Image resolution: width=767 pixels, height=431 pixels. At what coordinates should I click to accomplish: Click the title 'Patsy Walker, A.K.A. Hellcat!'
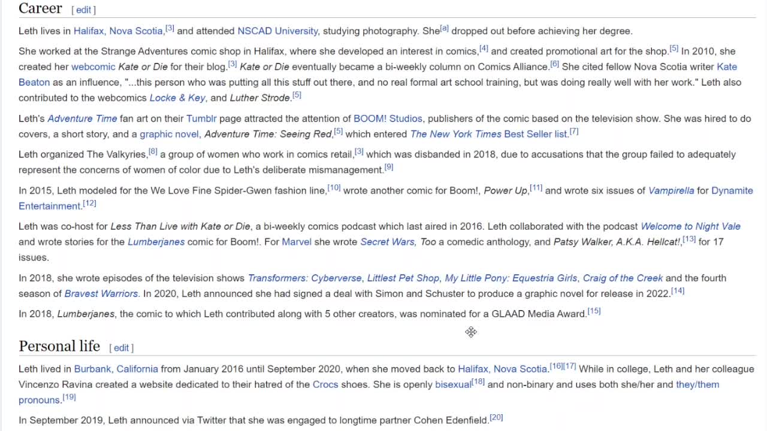coord(617,242)
